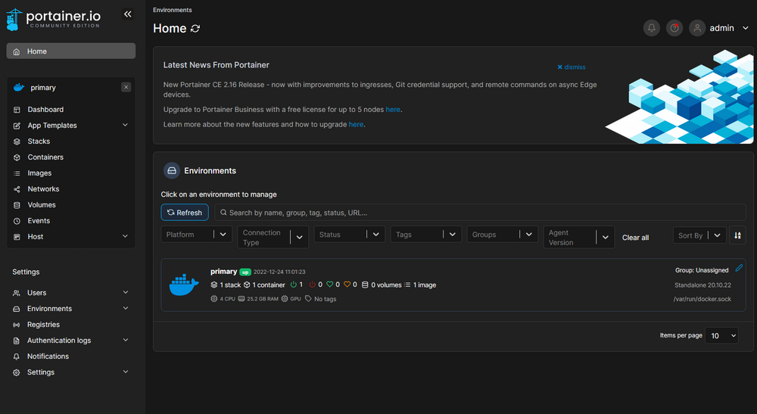The width and height of the screenshot is (757, 414).
Task: Open the Items per page dropdown
Action: pyautogui.click(x=723, y=335)
